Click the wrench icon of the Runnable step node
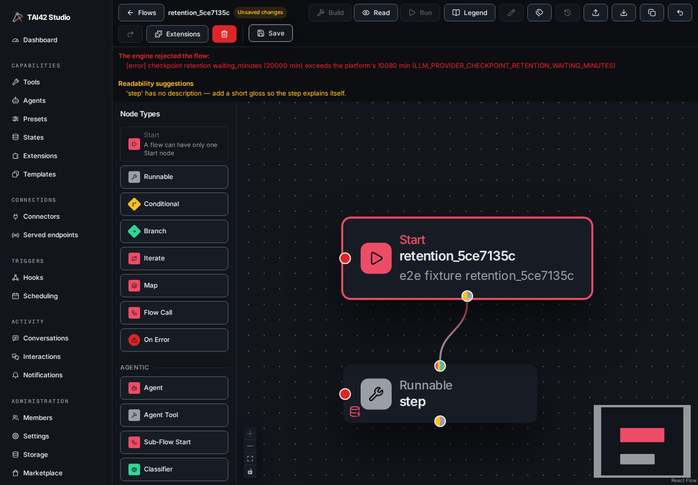Viewport: 698px width, 485px height. [x=376, y=394]
